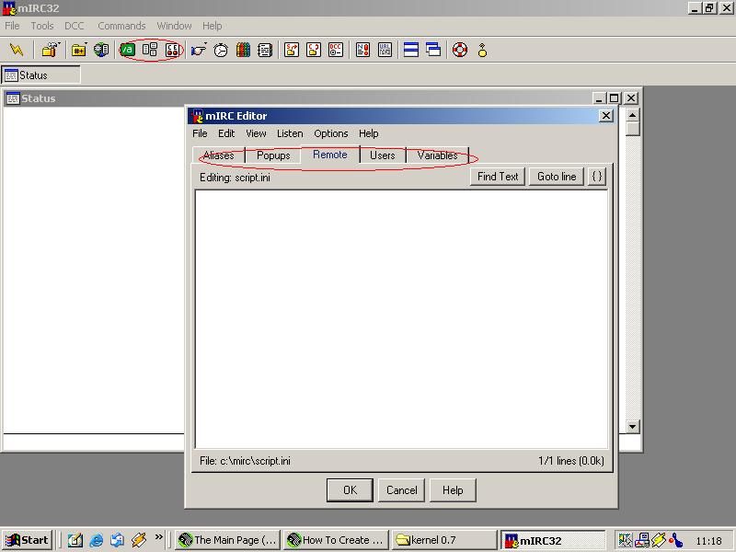This screenshot has height=552, width=736.
Task: Click the Find Text button
Action: [498, 177]
